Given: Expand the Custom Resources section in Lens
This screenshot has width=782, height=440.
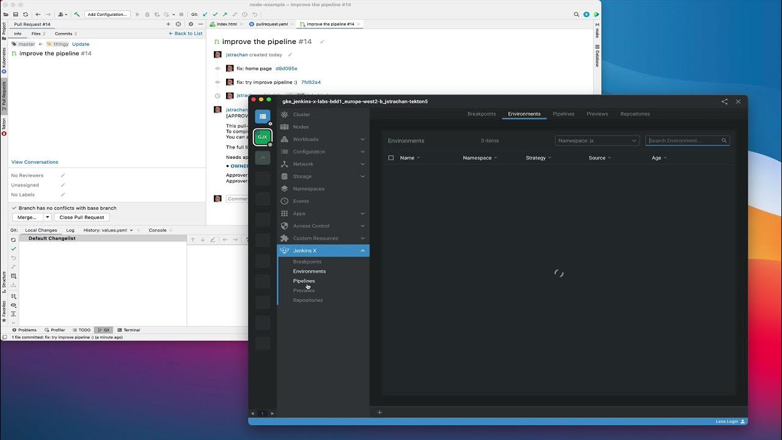Looking at the screenshot, I should tap(323, 238).
